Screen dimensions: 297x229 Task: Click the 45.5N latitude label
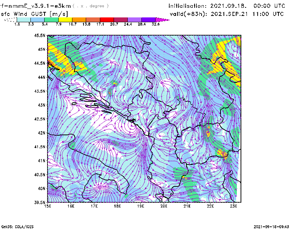pyautogui.click(x=40, y=35)
